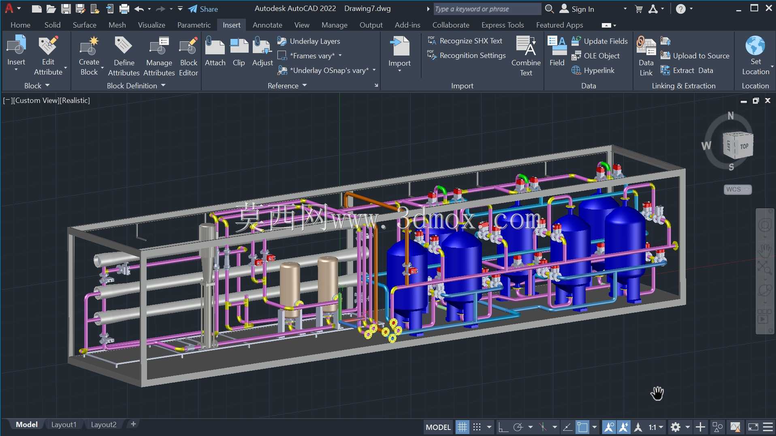The width and height of the screenshot is (776, 436).
Task: Click the Share button
Action: point(203,9)
